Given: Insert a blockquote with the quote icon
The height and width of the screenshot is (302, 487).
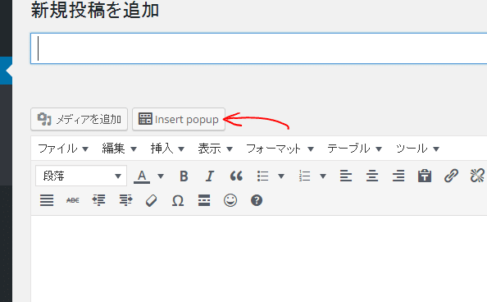Looking at the screenshot, I should [236, 176].
